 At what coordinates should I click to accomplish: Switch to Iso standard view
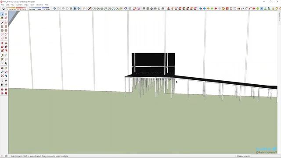[144, 8]
